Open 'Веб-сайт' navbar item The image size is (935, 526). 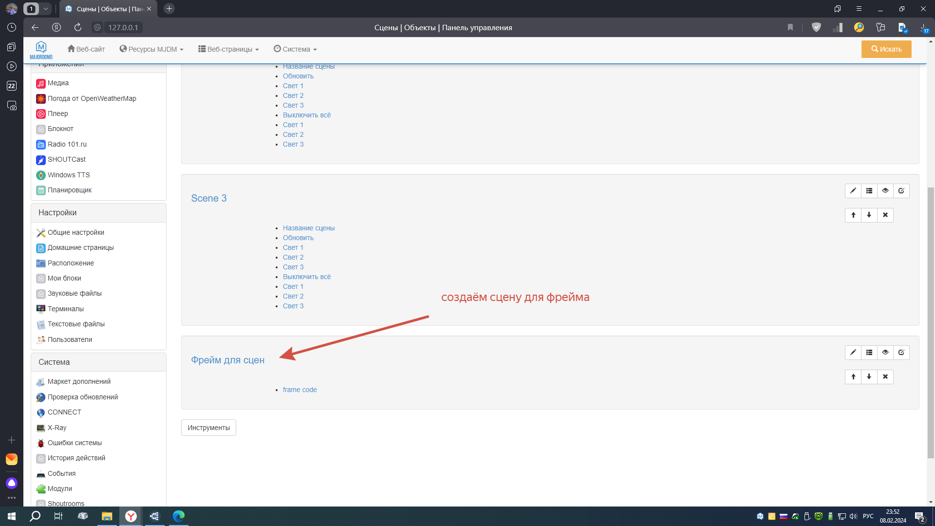coord(86,49)
